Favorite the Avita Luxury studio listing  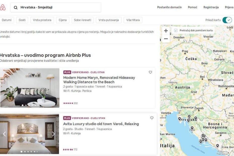click(152, 118)
